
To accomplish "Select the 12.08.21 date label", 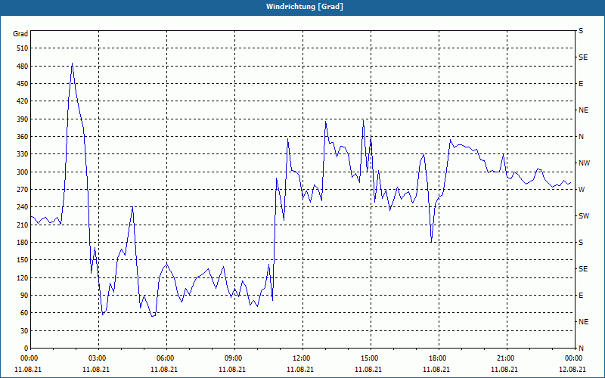I will (572, 370).
